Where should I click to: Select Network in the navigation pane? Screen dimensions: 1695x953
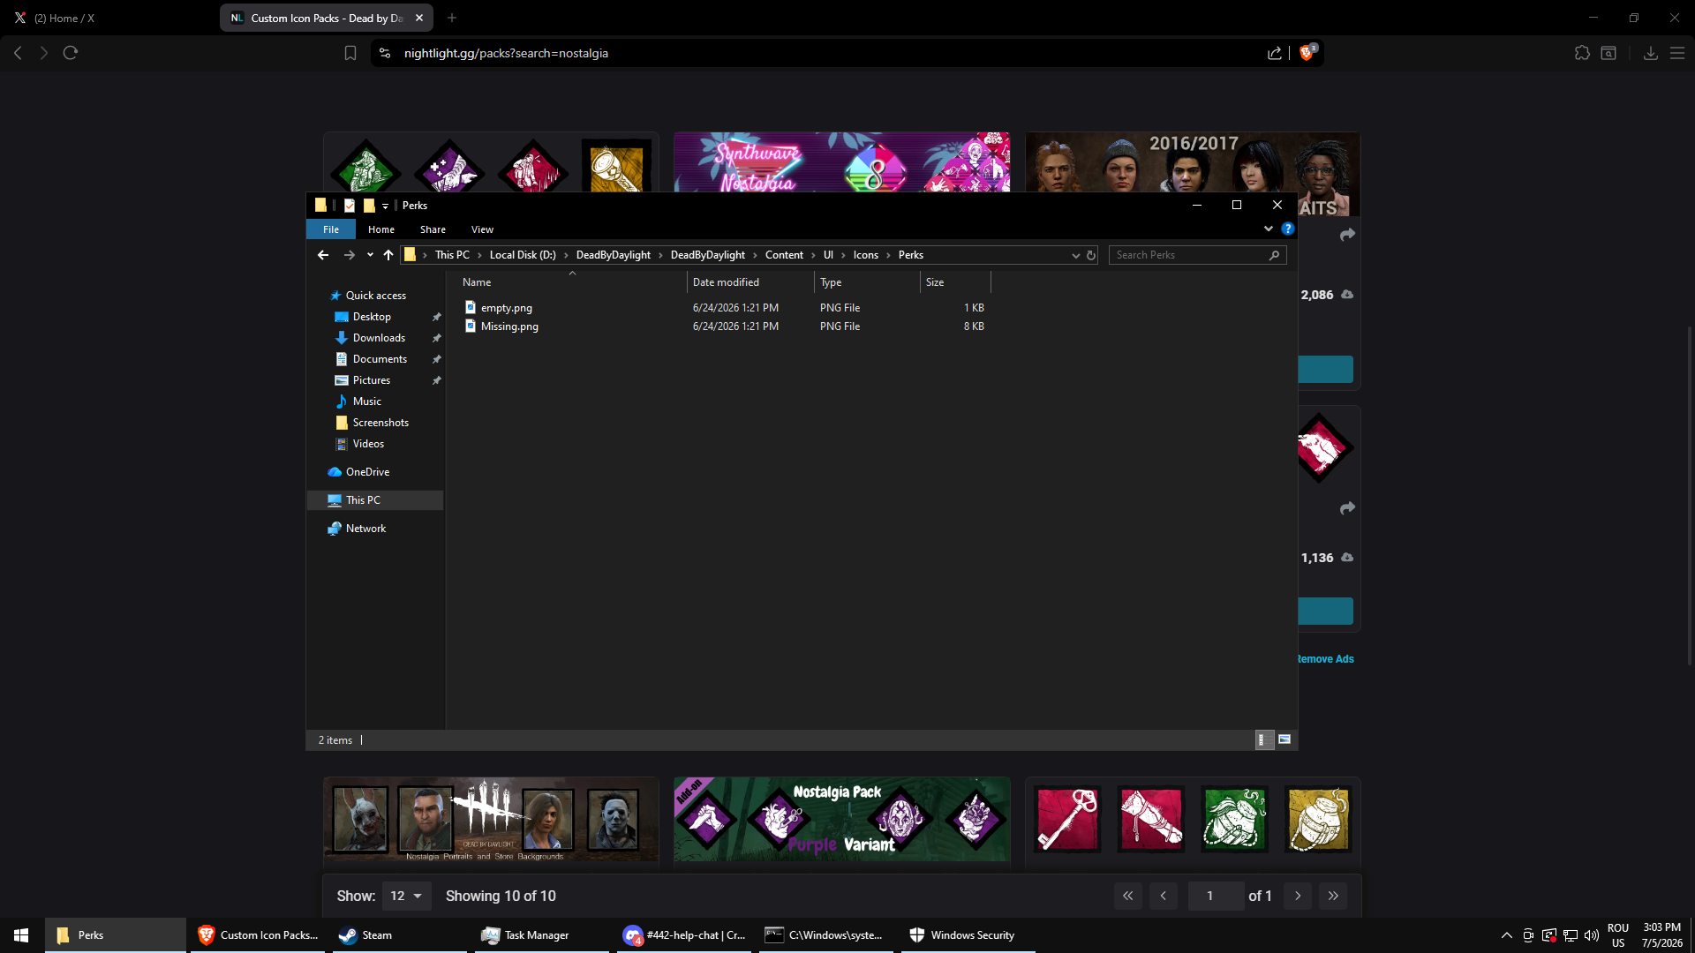[365, 529]
